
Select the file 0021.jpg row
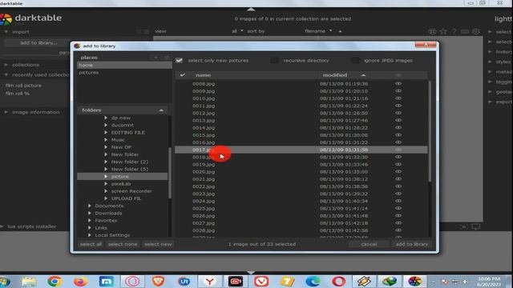(x=301, y=179)
